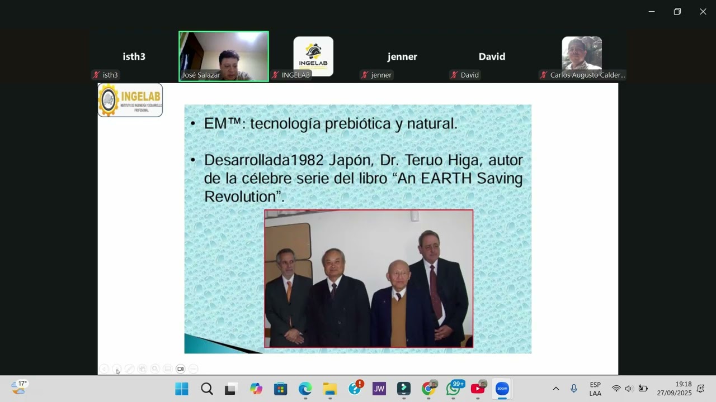This screenshot has width=716, height=402.
Task: Open Microsoft Edge from taskbar
Action: [x=305, y=389]
